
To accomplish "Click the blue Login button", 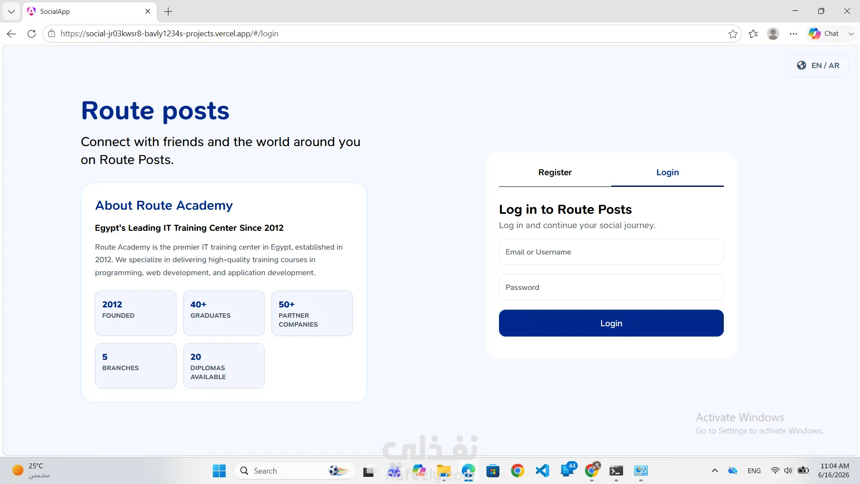I will (x=611, y=323).
